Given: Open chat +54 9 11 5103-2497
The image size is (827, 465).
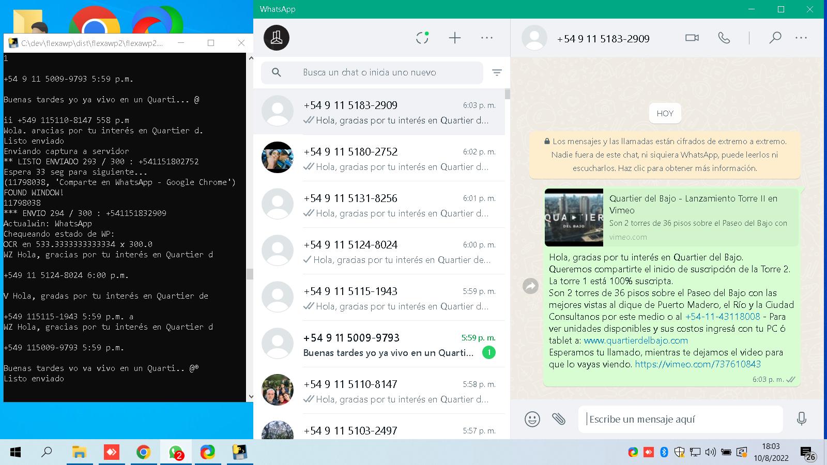Looking at the screenshot, I should pyautogui.click(x=379, y=427).
